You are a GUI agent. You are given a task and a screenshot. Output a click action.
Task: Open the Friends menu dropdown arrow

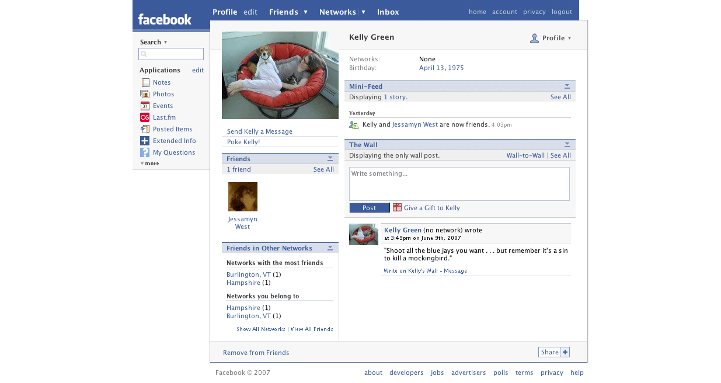305,12
